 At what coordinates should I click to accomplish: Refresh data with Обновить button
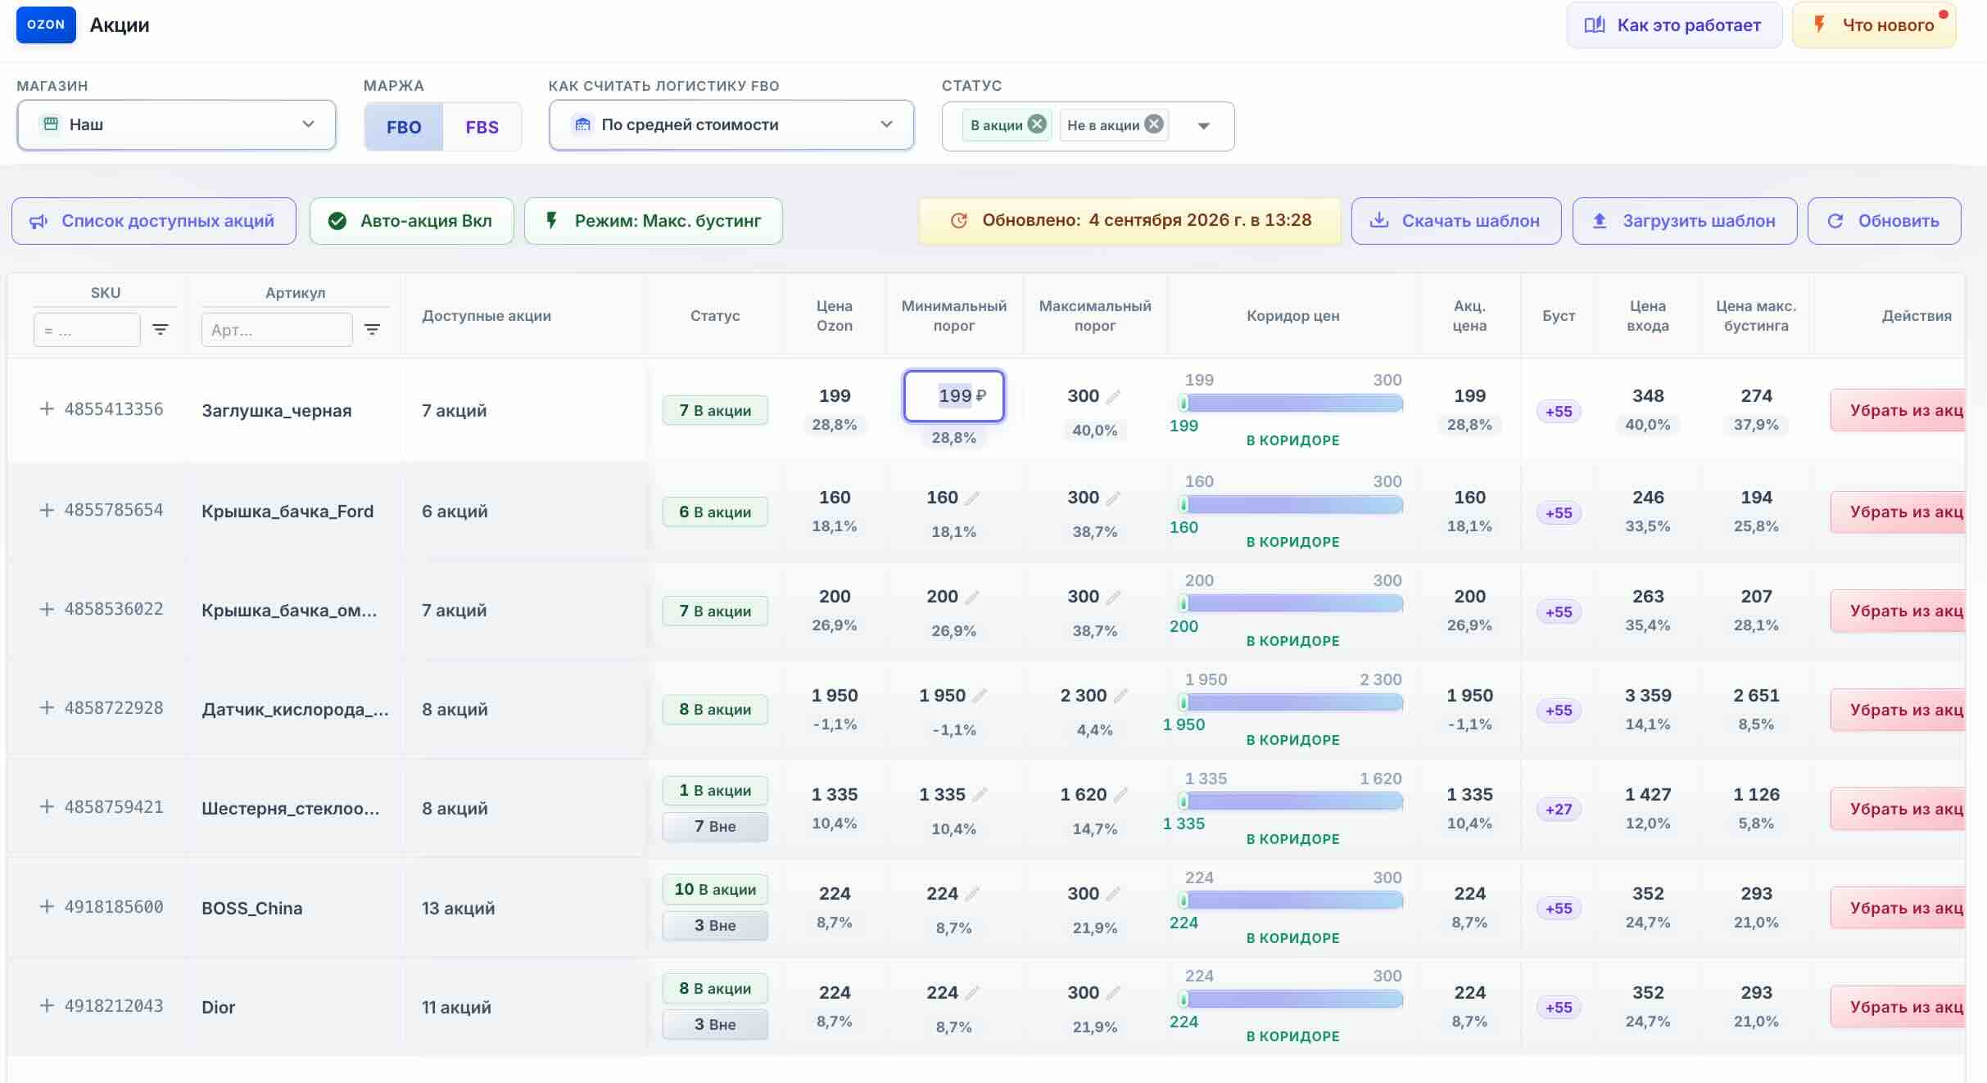[1885, 221]
